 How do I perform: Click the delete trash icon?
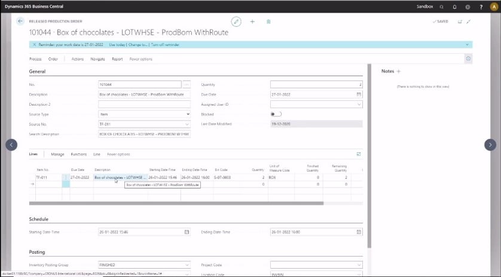pos(268,21)
